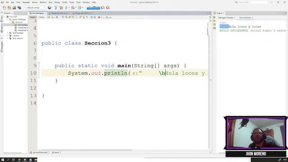Screen dimensions: 288x162
Task: Run the project with the green play icon
Action: [x=67, y=8]
